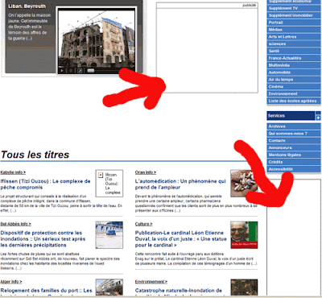Open the Qui sommes-nous ? page
The width and height of the screenshot is (322, 298).
tap(294, 134)
